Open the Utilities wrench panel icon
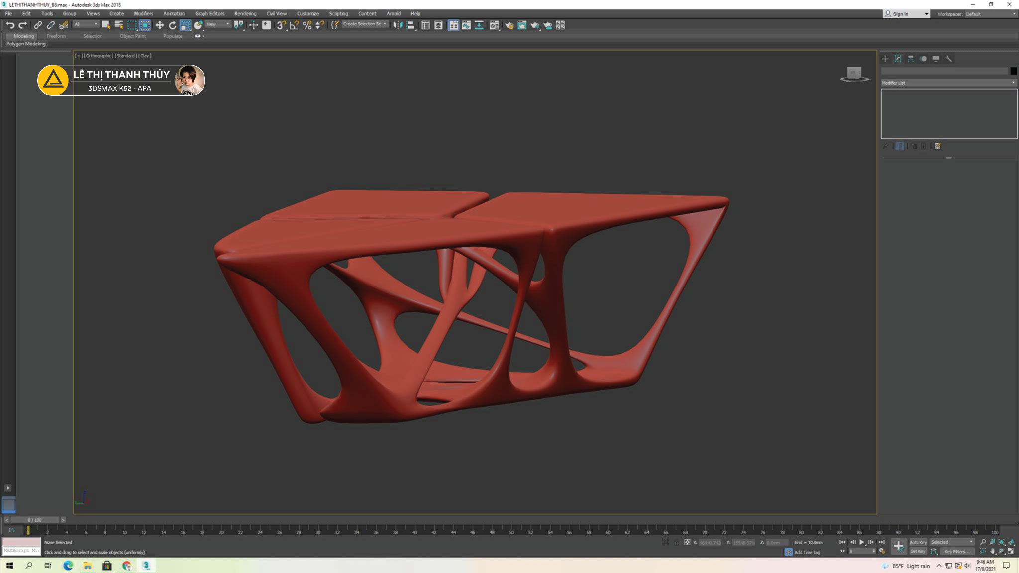This screenshot has height=573, width=1019. coord(949,59)
